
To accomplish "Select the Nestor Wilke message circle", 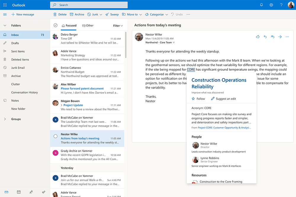I will pos(56,136).
